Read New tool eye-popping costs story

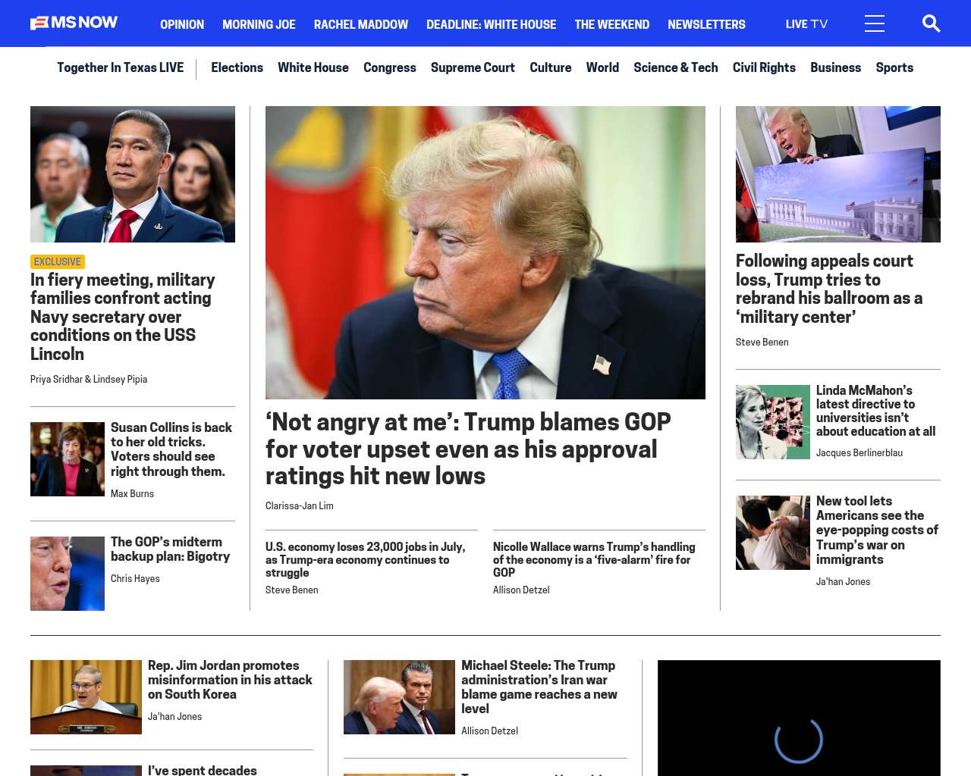pos(877,530)
